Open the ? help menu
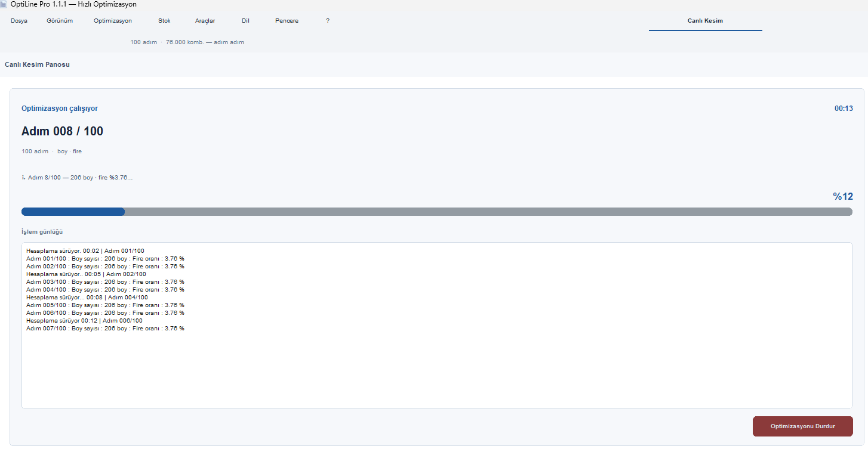Viewport: 868px width, 452px height. (328, 21)
